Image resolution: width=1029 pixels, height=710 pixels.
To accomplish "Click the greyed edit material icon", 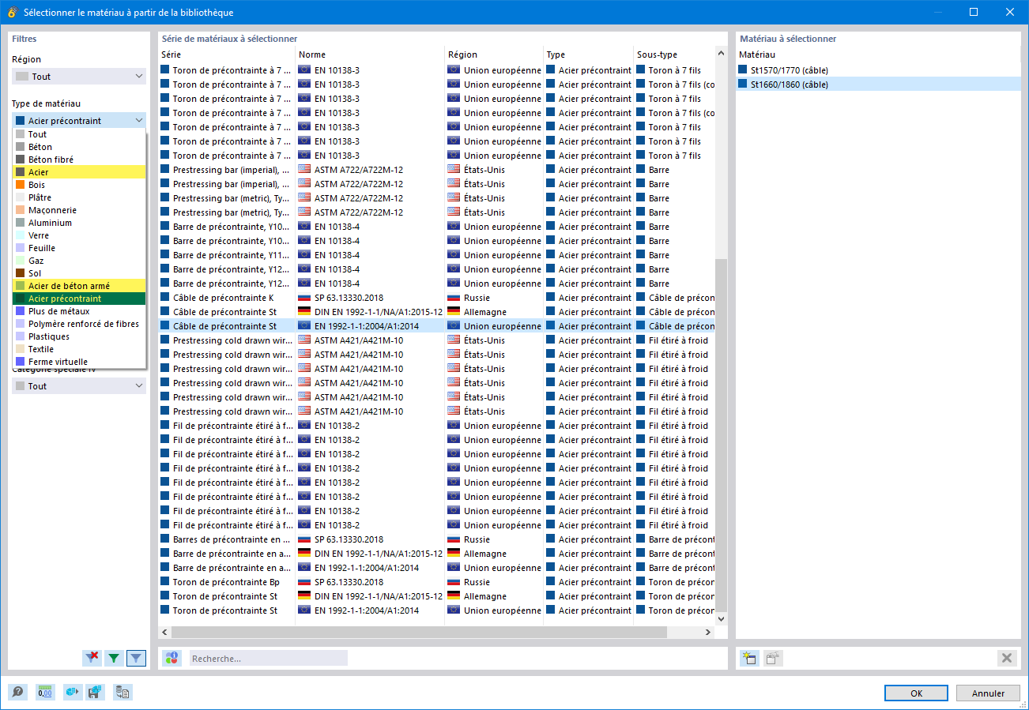I will (x=773, y=658).
